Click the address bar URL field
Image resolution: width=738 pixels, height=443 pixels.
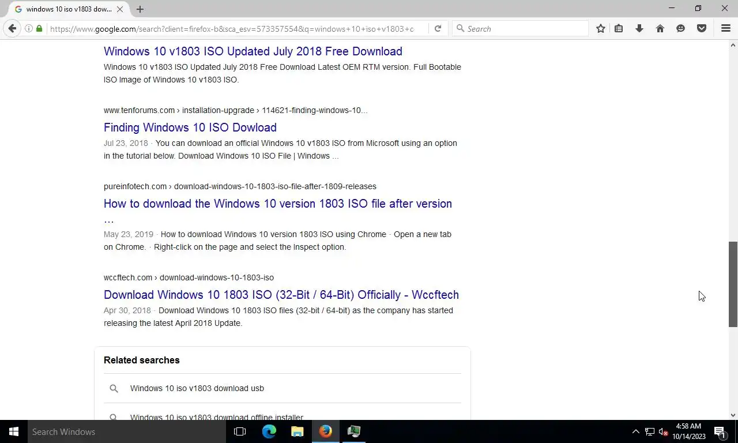click(232, 28)
